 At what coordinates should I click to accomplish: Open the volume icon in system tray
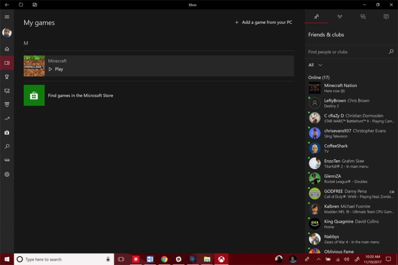pyautogui.click(x=346, y=259)
